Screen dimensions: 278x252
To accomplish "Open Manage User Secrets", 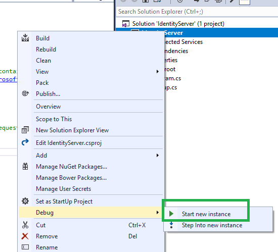I will (63, 189).
